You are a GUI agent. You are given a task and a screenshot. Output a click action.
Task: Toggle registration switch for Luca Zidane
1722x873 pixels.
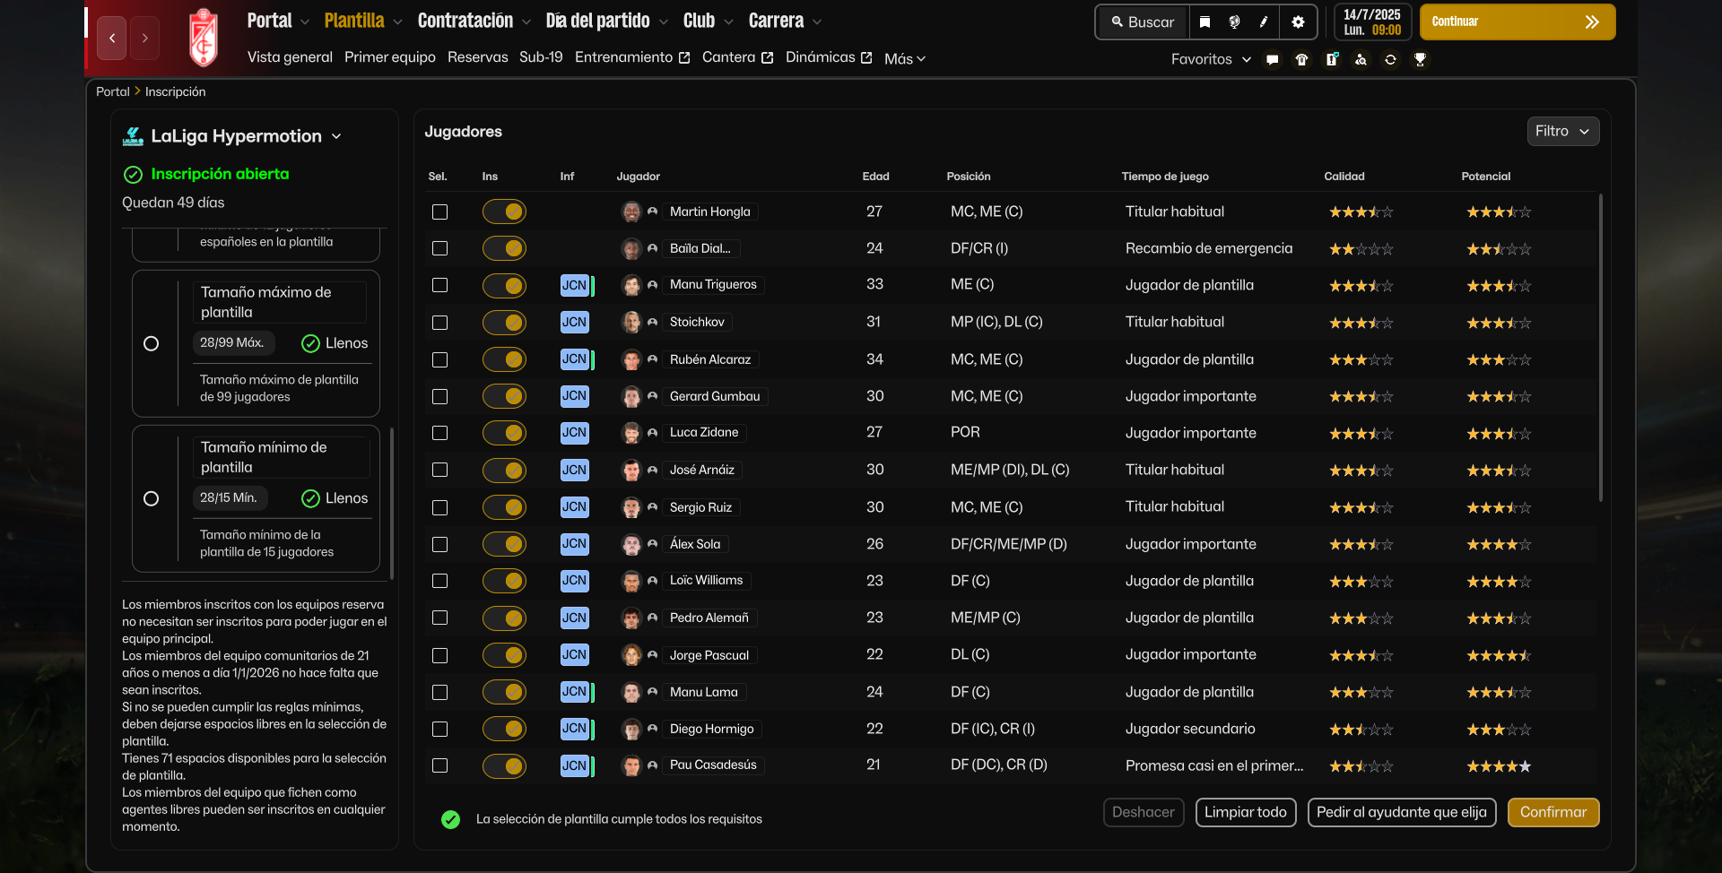coord(504,433)
